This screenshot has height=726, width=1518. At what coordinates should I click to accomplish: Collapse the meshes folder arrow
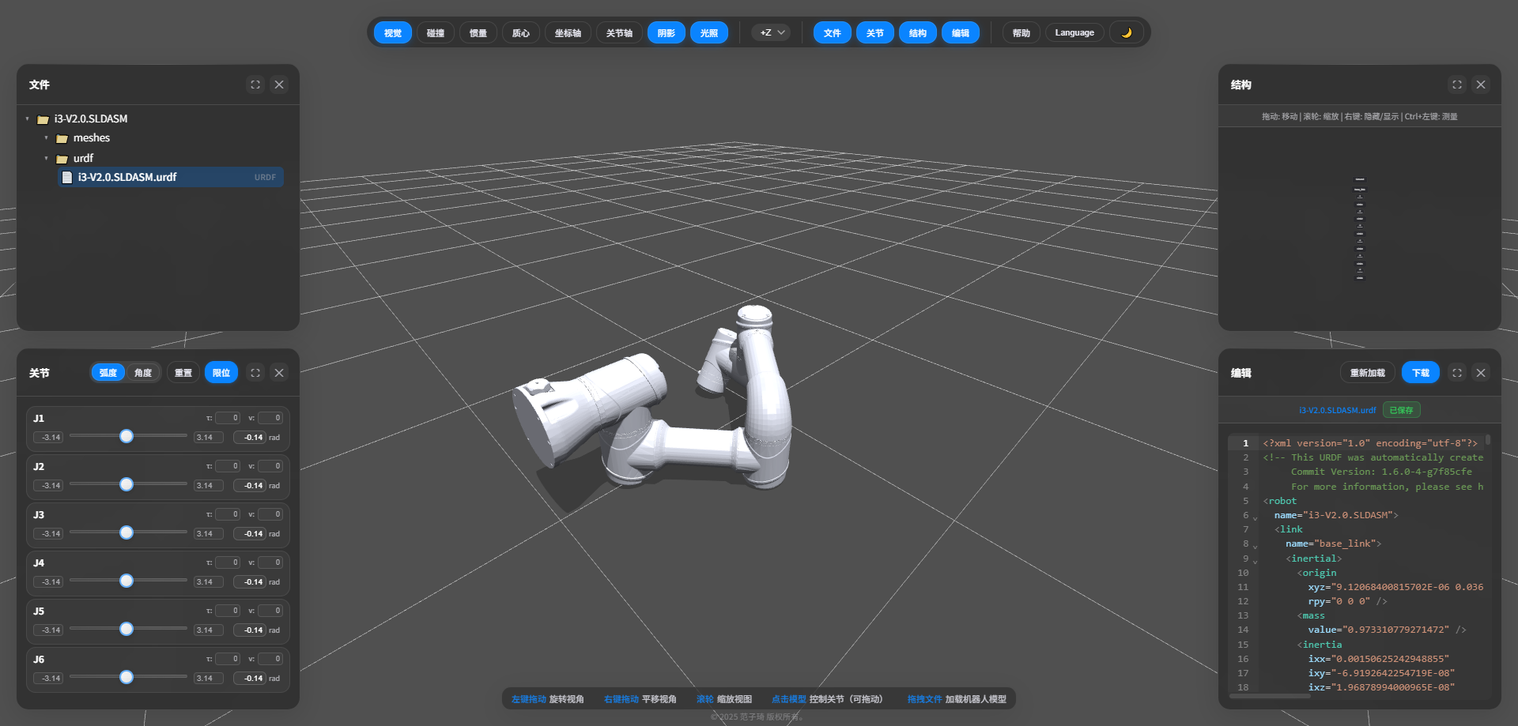pyautogui.click(x=46, y=138)
